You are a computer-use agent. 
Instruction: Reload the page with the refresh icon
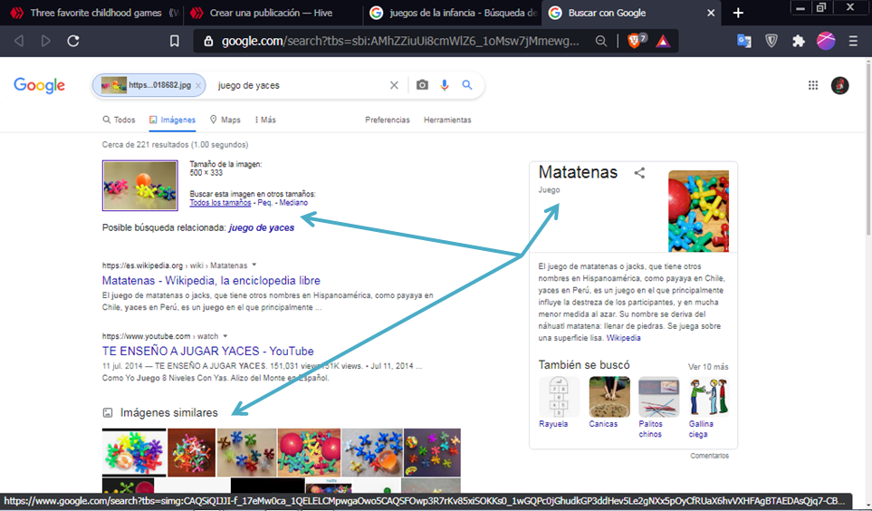(x=72, y=41)
